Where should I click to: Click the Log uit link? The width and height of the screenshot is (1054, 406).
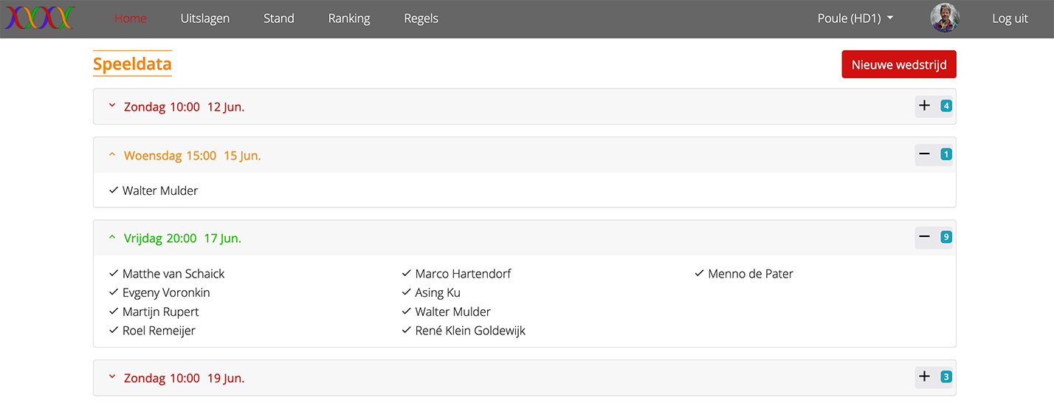click(x=1010, y=18)
